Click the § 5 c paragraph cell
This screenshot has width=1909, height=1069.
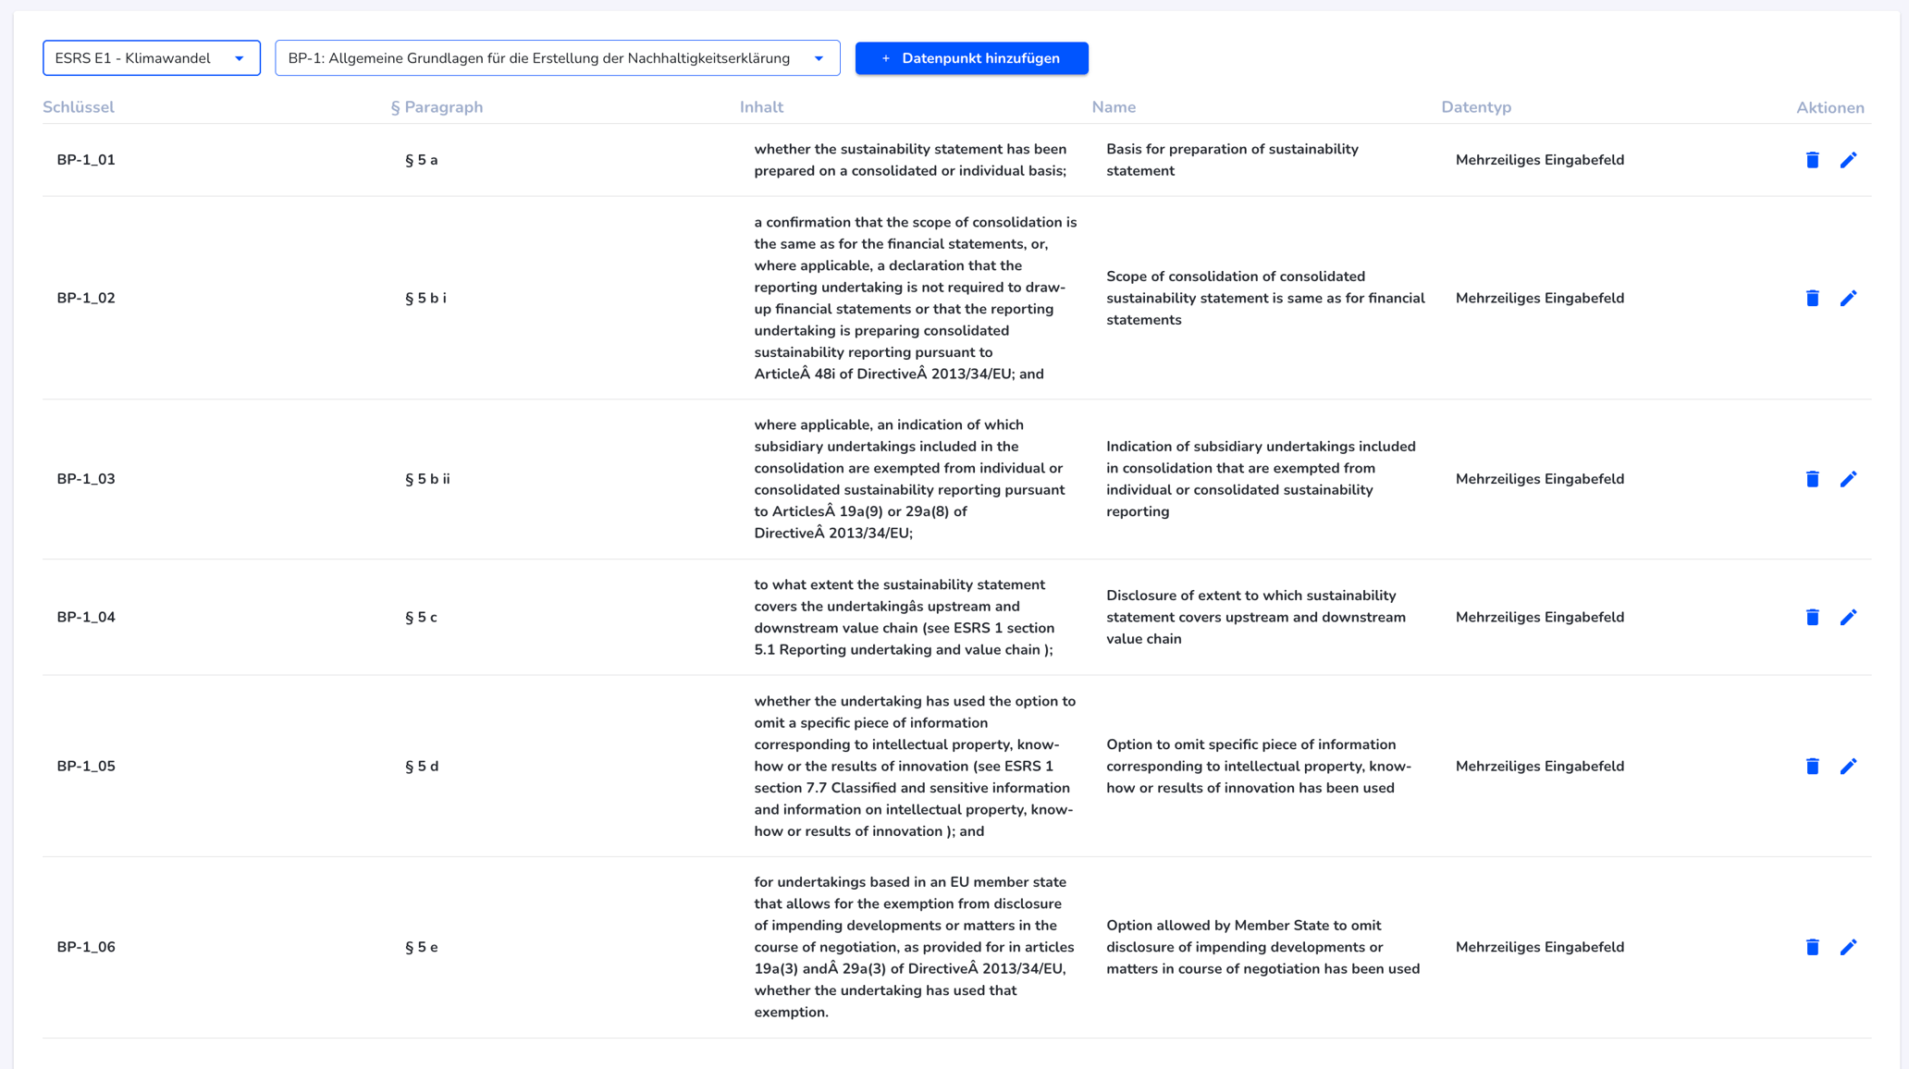coord(421,617)
